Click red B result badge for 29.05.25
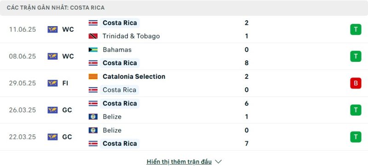 (x=356, y=83)
